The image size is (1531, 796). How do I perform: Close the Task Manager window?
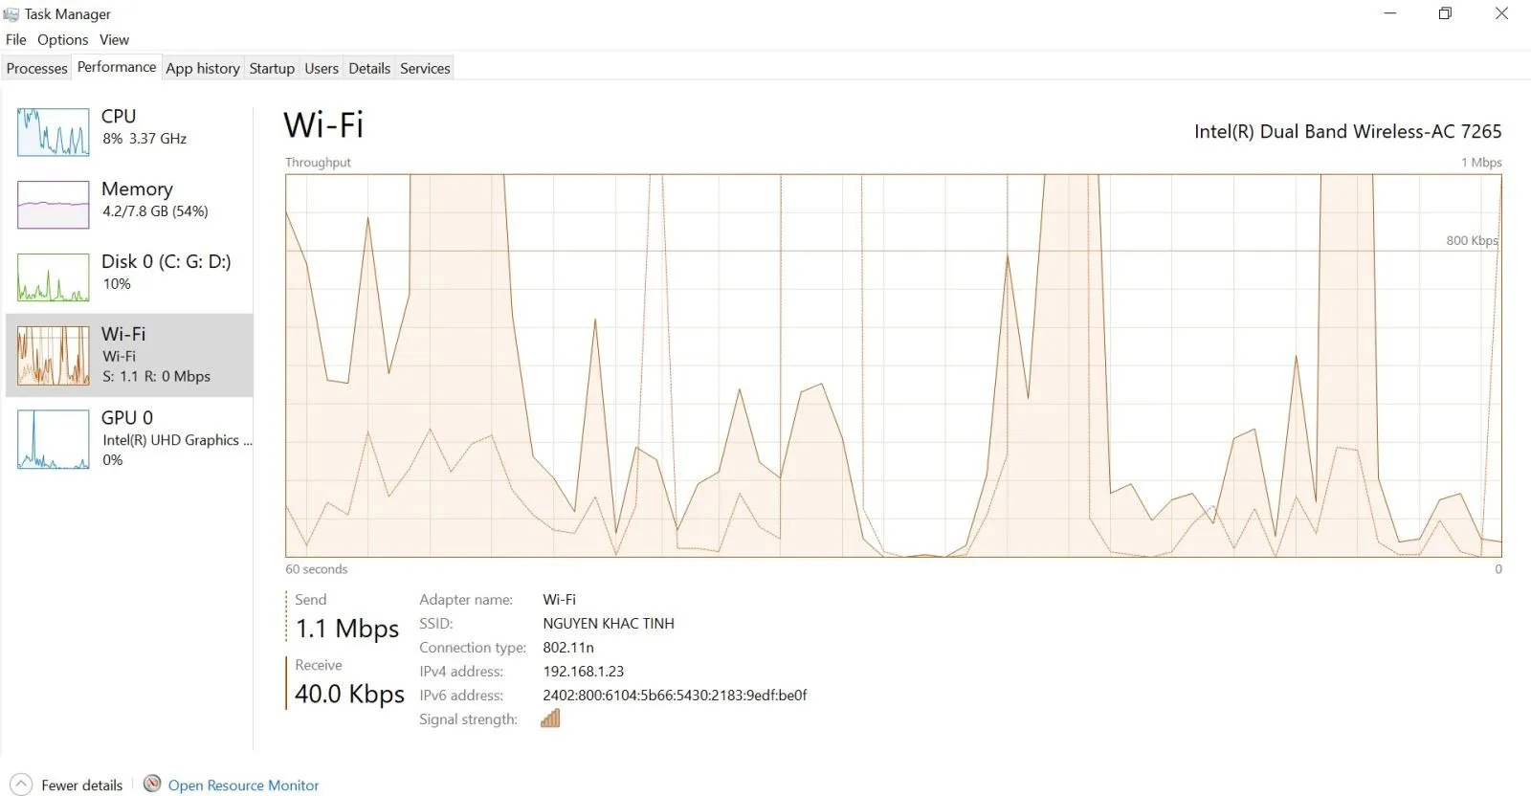tap(1502, 13)
